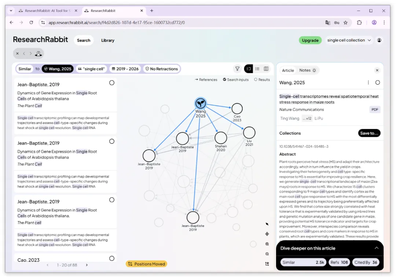Screen dimensions: 396x278
Task: Open the Library tab
Action: [x=107, y=40]
